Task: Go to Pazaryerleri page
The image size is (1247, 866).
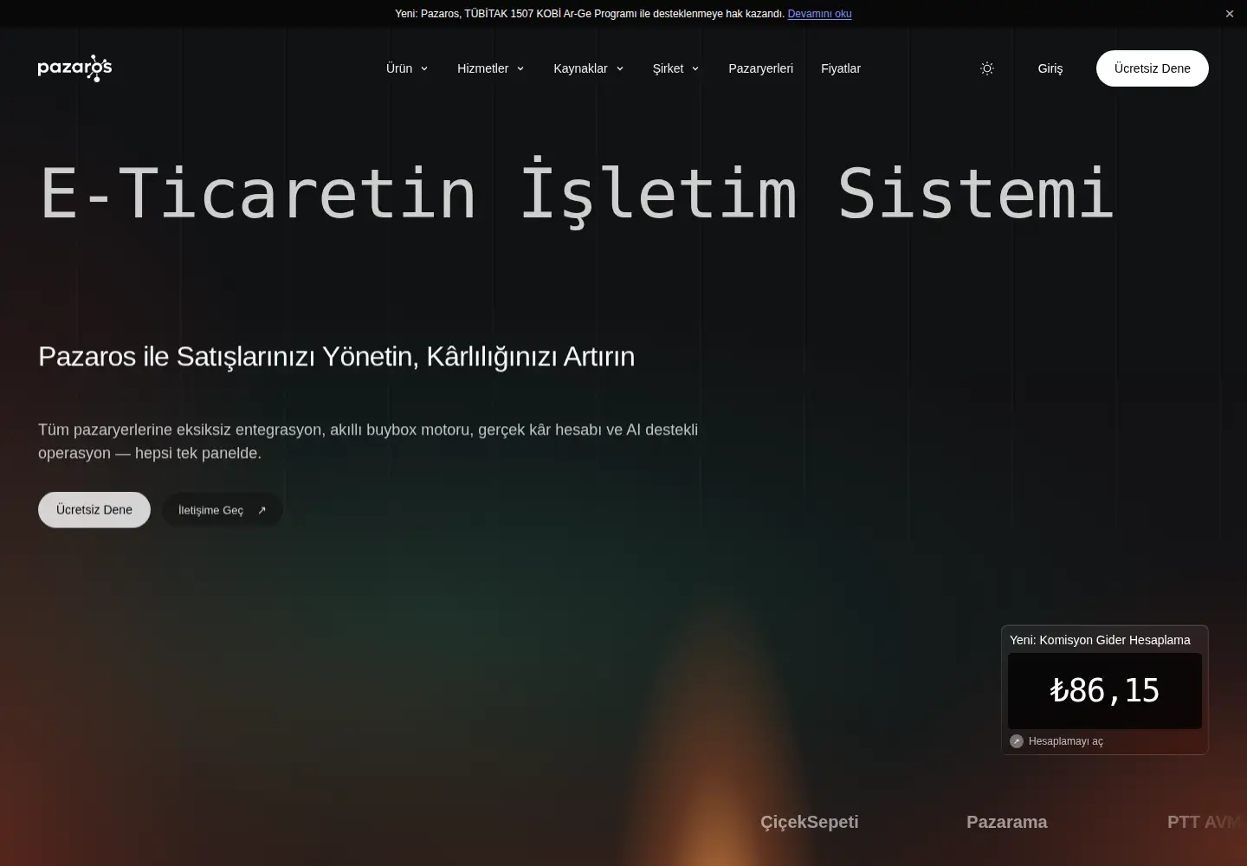Action: tap(760, 68)
